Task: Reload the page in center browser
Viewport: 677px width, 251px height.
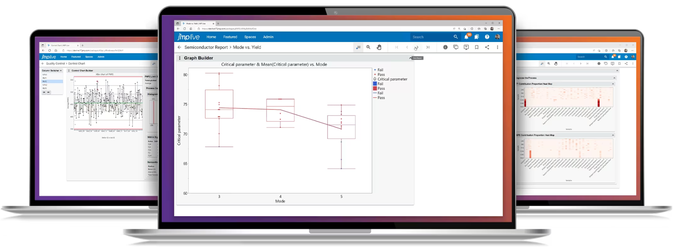Action: pos(184,29)
